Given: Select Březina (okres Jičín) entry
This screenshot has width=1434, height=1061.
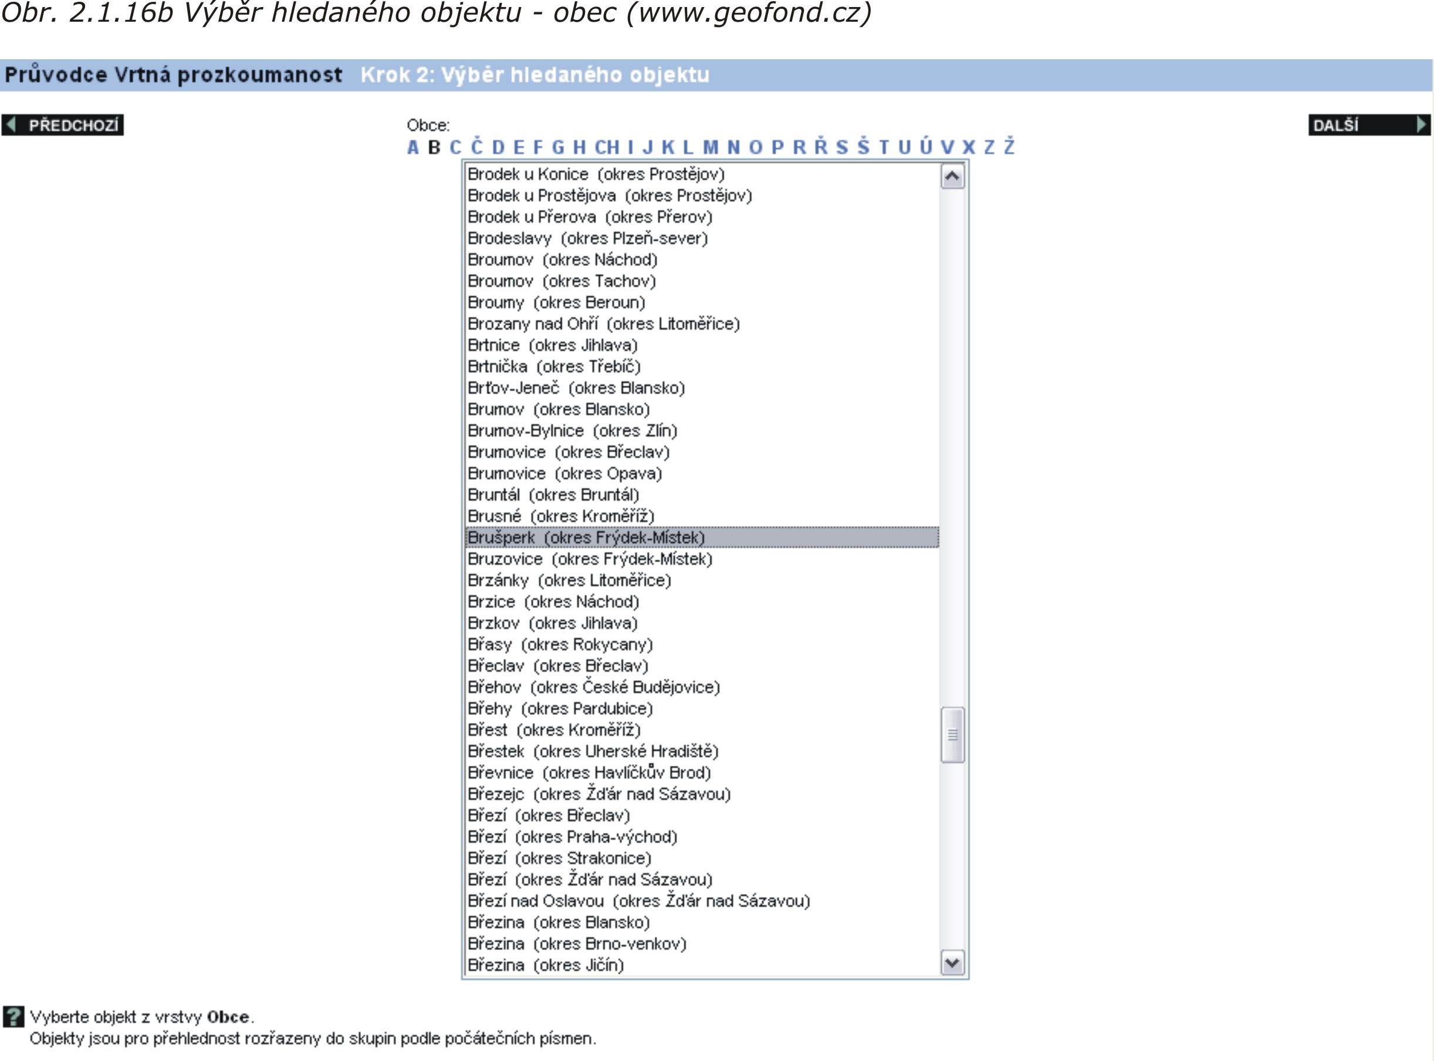Looking at the screenshot, I should coord(545,965).
